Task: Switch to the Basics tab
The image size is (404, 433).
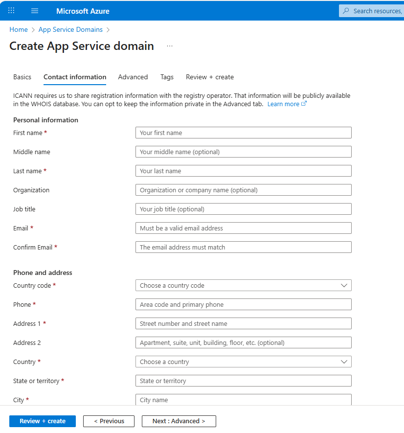Action: pos(22,77)
